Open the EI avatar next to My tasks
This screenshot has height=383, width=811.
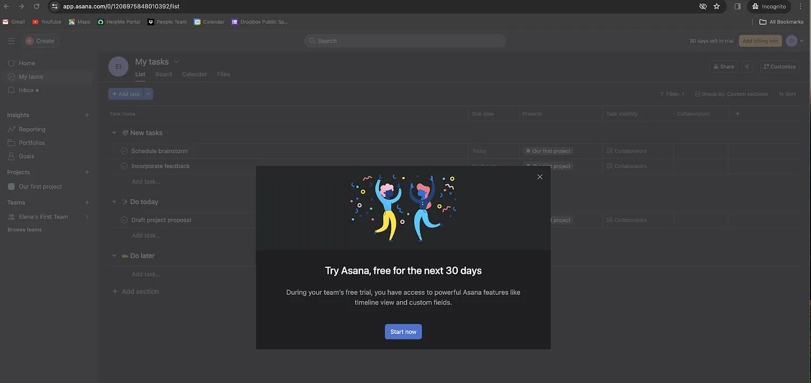coord(118,67)
